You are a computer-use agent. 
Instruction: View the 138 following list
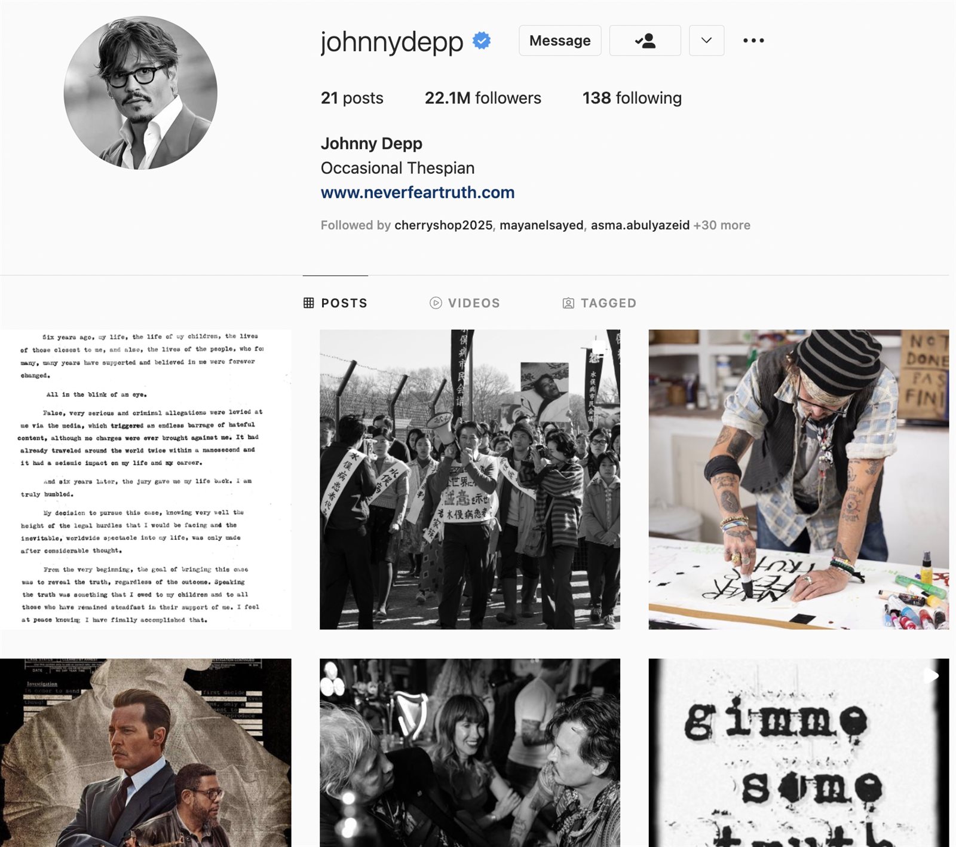(x=632, y=98)
